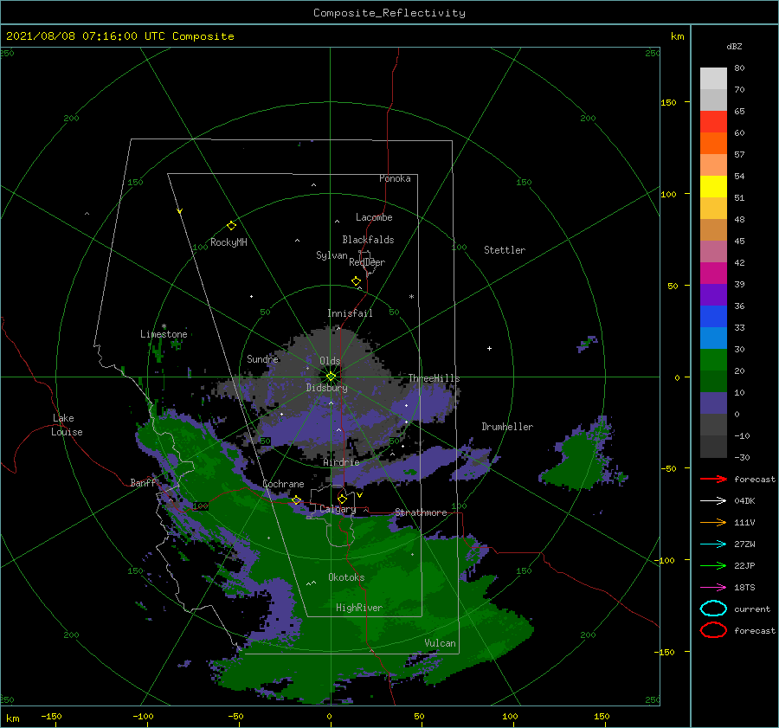
Task: Click the Limestone label
Action: click(164, 334)
